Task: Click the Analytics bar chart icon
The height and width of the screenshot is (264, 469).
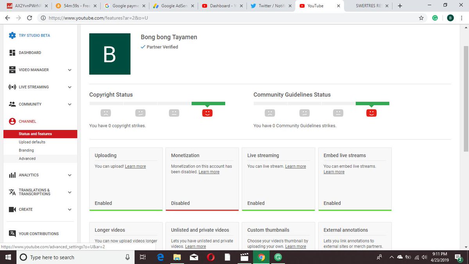Action: pos(12,175)
